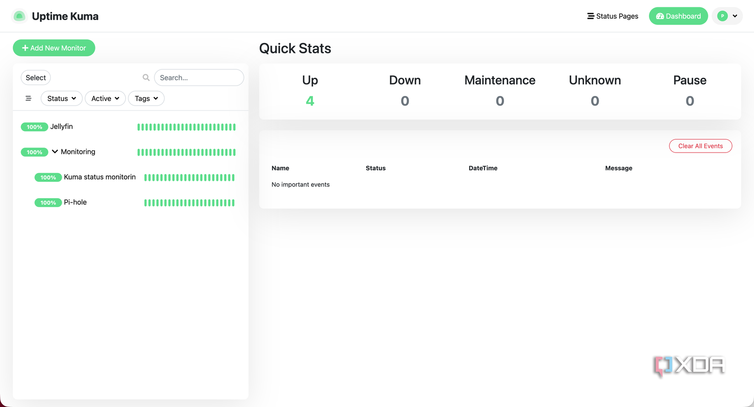
Task: Click the Select button
Action: 36,78
